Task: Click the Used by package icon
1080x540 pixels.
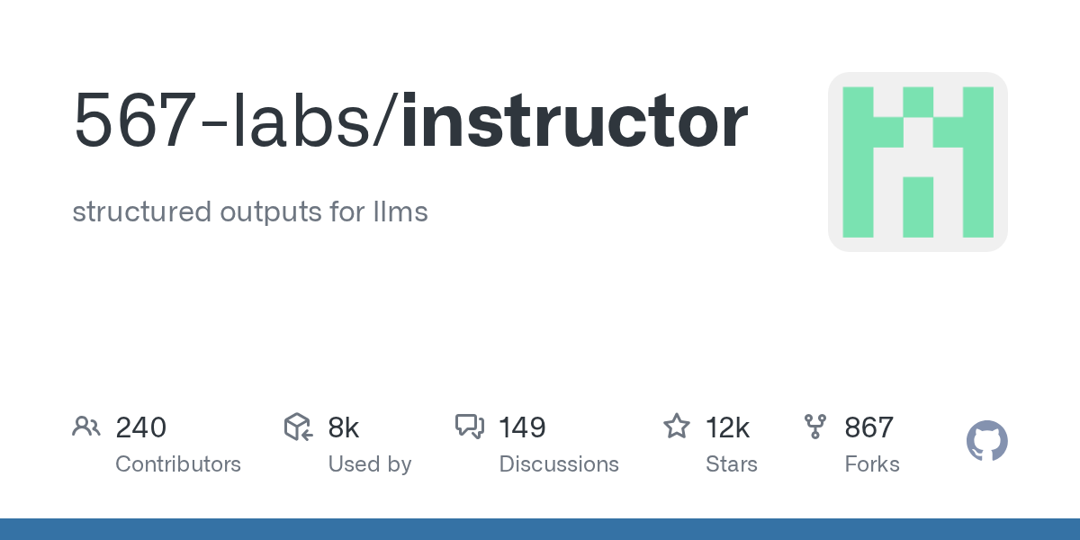Action: pos(298,427)
